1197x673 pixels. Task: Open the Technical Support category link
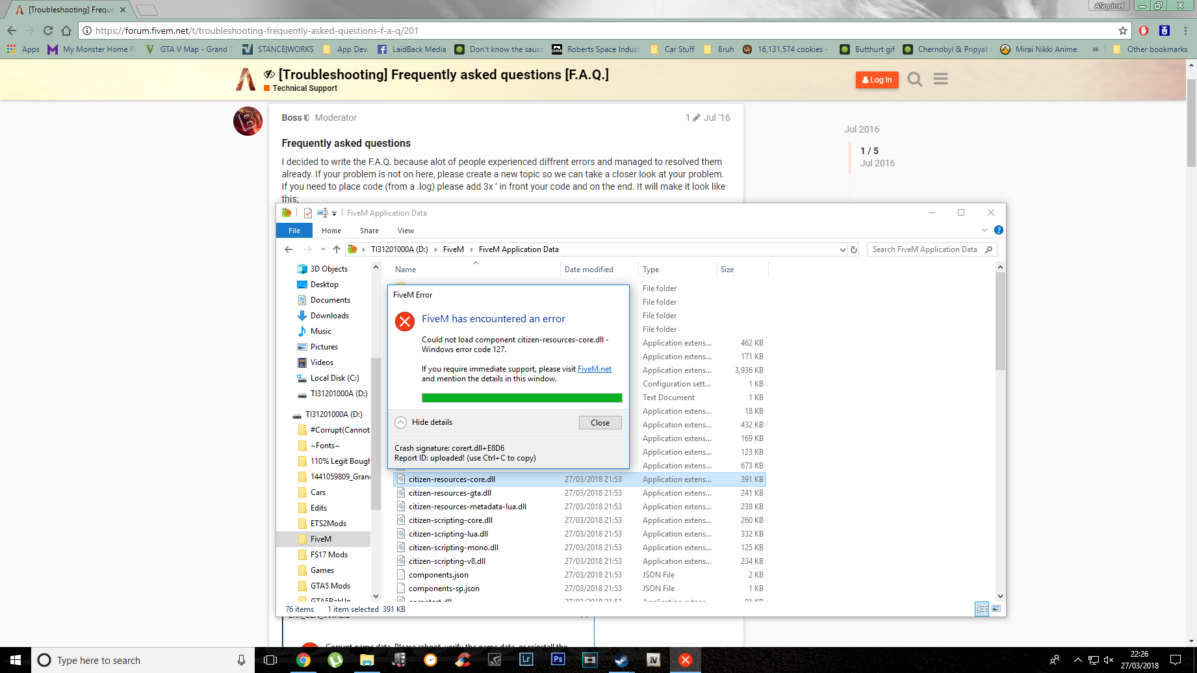[305, 88]
